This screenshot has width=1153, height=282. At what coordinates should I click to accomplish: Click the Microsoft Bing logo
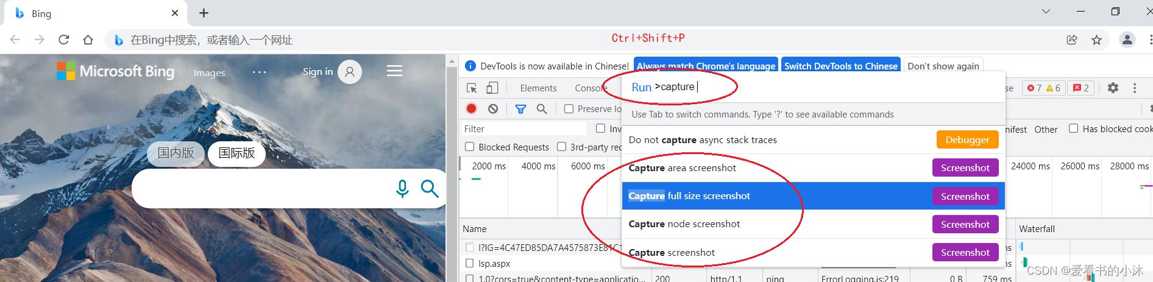(x=115, y=71)
